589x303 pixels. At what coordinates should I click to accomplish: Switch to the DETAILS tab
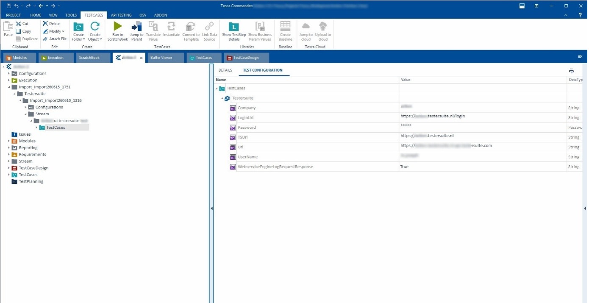[225, 70]
